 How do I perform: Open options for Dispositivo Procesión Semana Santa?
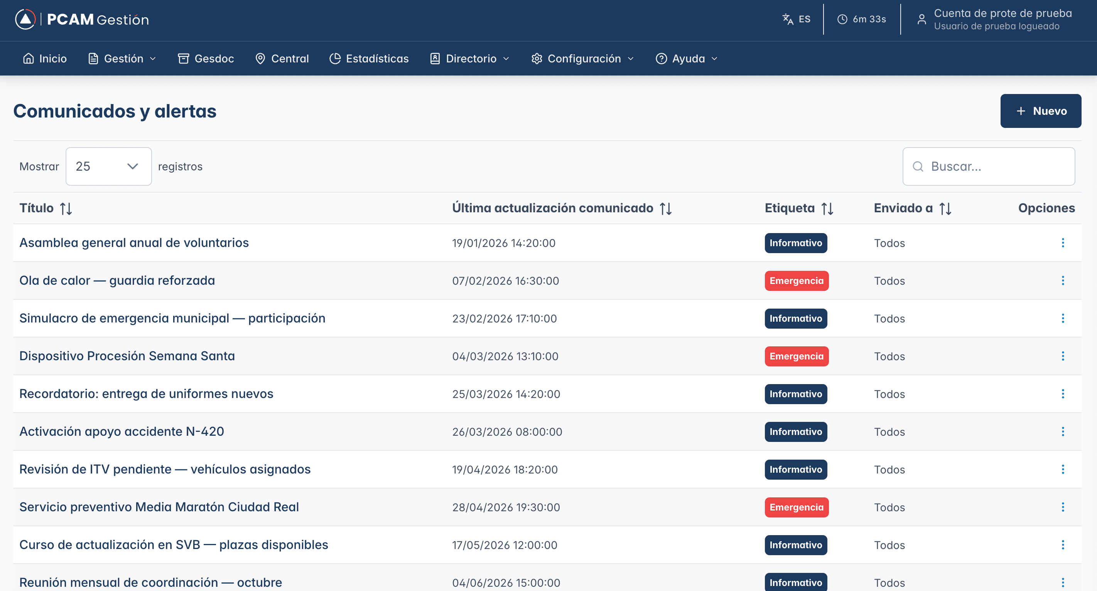1063,356
